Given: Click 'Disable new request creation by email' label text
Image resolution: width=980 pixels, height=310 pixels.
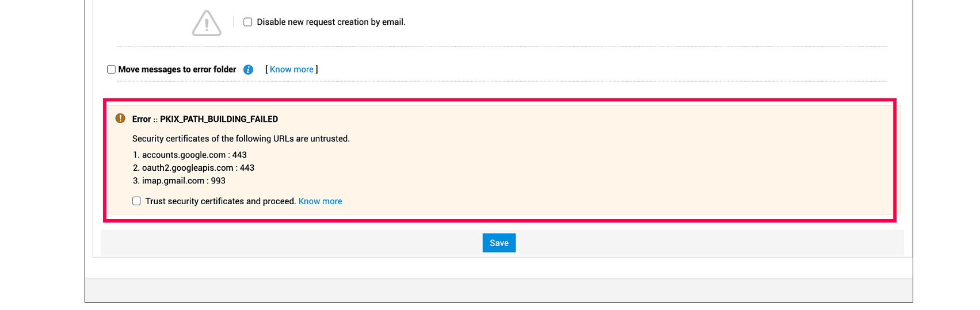Looking at the screenshot, I should tap(331, 22).
